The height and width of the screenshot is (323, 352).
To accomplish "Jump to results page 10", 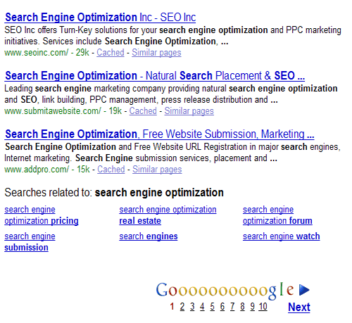I will 263,307.
